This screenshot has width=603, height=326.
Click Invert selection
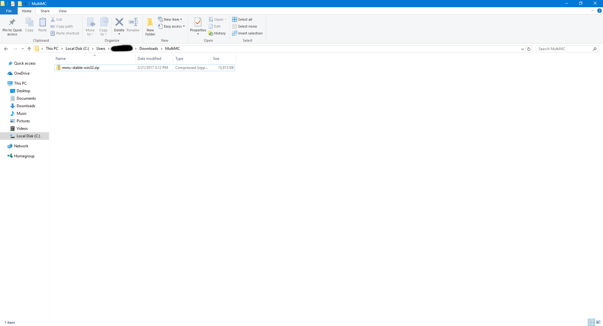tap(247, 33)
